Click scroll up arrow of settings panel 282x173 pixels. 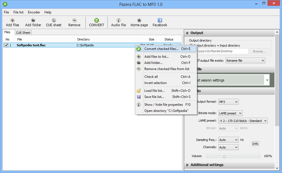(277, 32)
